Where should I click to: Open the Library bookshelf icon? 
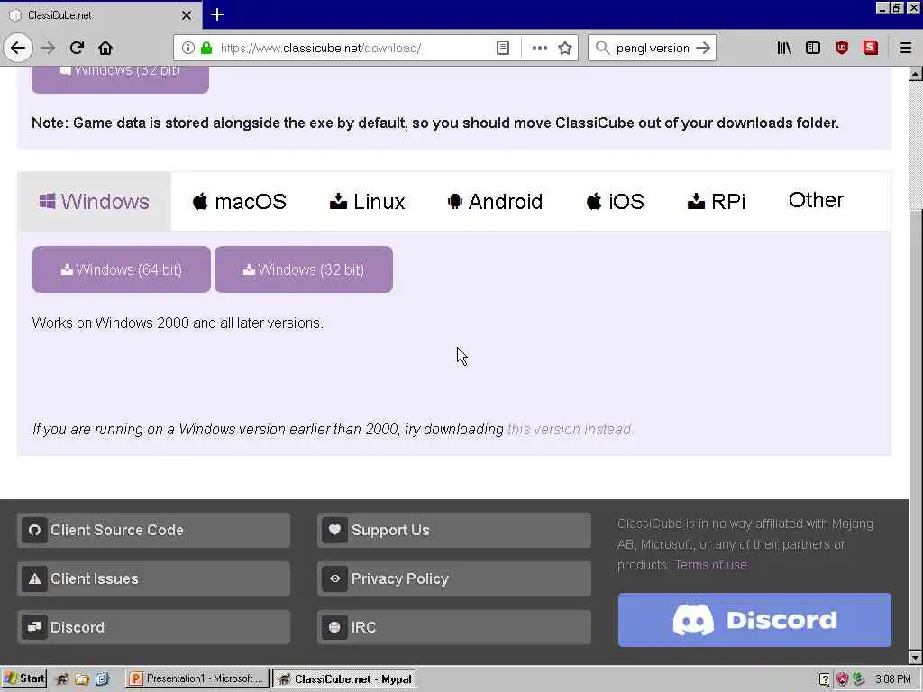click(x=783, y=48)
